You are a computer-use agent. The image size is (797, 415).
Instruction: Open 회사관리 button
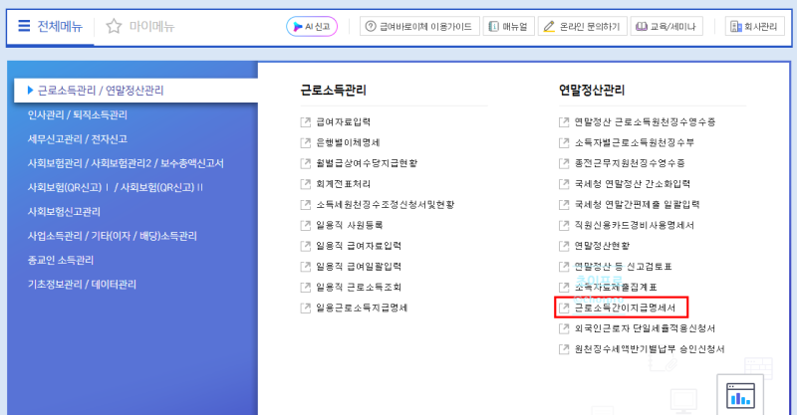[x=755, y=27]
